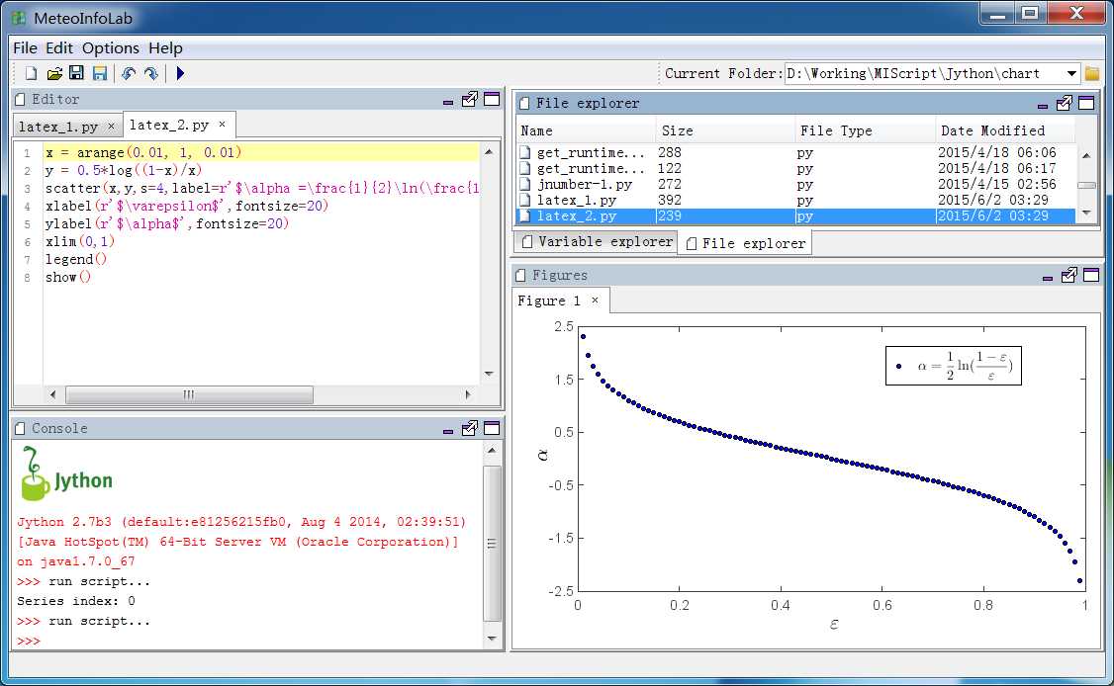The width and height of the screenshot is (1114, 686).
Task: Click the Redo toolbar icon
Action: tap(150, 73)
